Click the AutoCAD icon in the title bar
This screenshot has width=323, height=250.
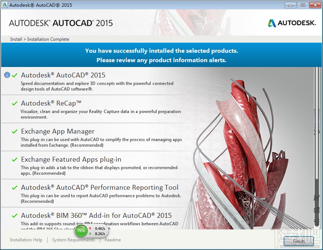(5, 5)
